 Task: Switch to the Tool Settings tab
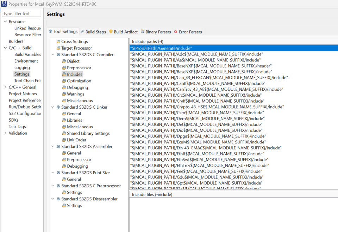click(63, 32)
